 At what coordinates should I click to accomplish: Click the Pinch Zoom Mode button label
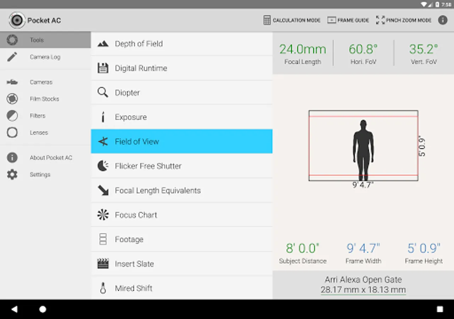(x=409, y=20)
